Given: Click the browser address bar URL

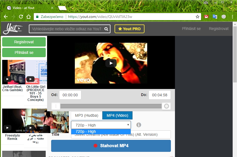Looking at the screenshot, I should pos(100,17).
